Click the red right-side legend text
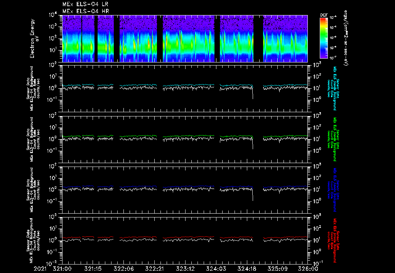Screen dimensions: 395x273 [336, 241]
